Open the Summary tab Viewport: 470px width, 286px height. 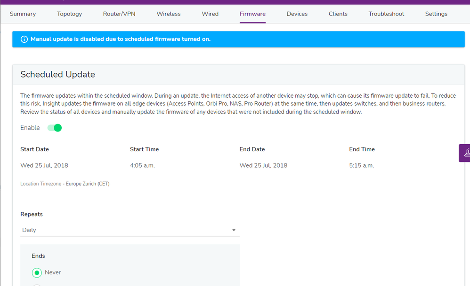23,14
